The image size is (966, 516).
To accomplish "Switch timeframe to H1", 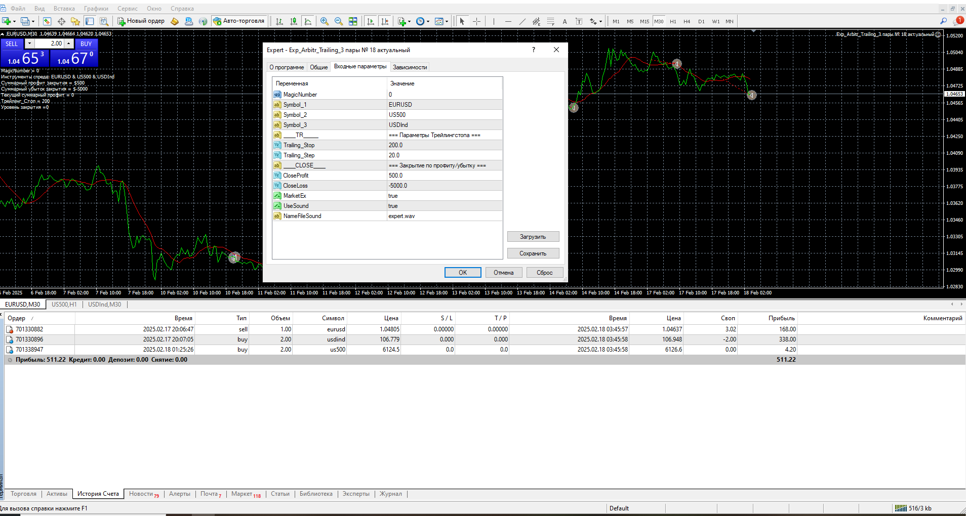I will click(673, 21).
